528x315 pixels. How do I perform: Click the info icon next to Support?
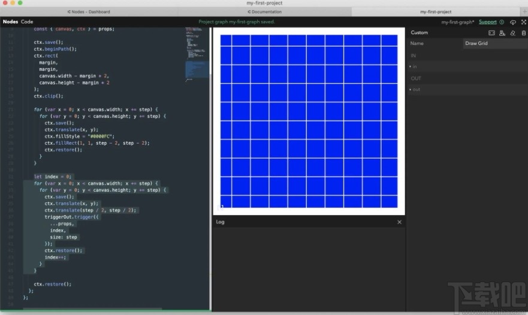[x=502, y=22]
